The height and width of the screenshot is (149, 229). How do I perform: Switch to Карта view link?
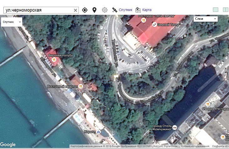(147, 10)
